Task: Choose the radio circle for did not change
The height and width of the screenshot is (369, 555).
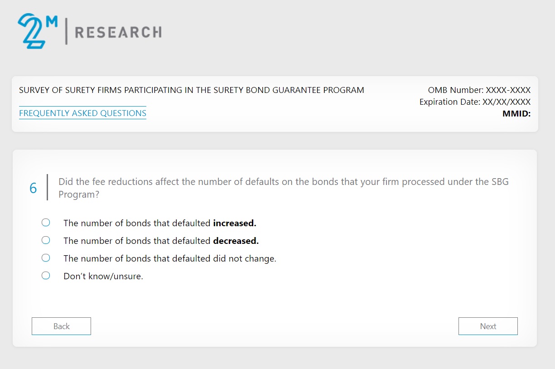Action: 46,258
